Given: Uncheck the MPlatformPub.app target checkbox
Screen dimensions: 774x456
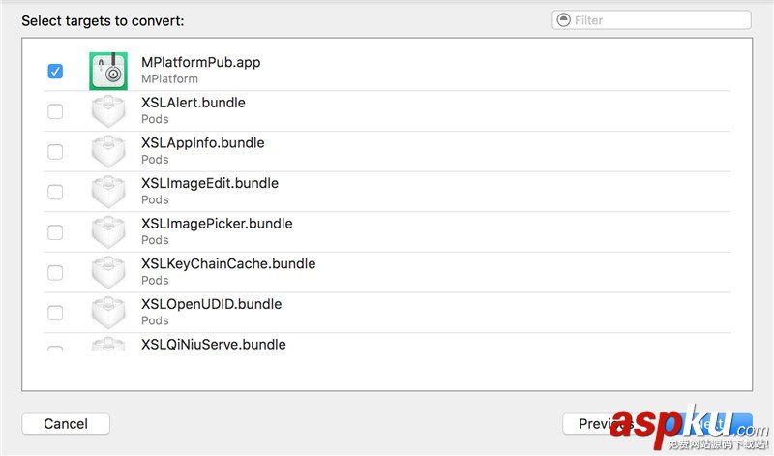Looking at the screenshot, I should coord(55,71).
